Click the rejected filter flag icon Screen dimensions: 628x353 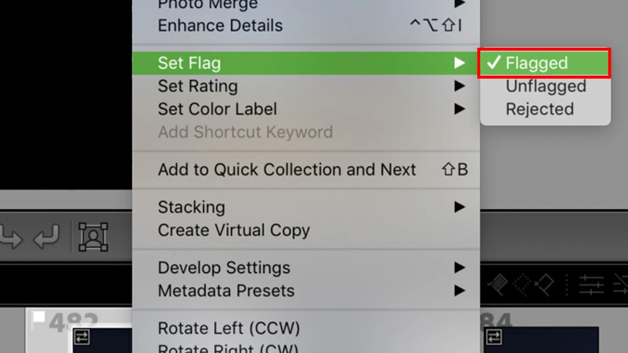544,285
